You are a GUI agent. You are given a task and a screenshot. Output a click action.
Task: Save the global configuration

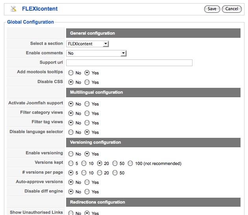[x=212, y=9]
